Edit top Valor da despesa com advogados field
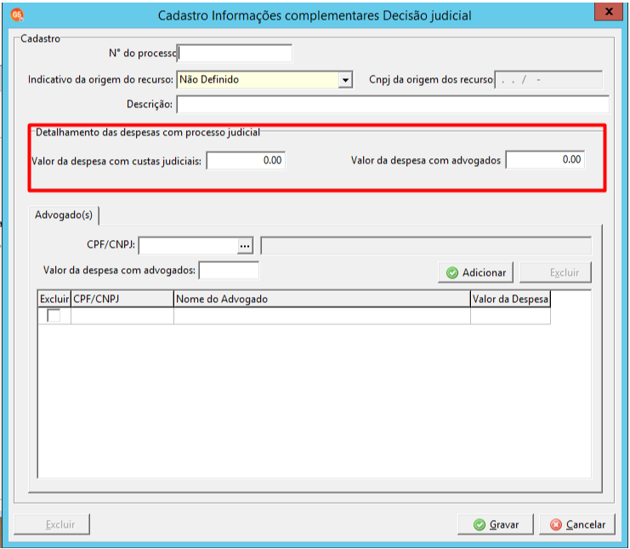 [545, 160]
